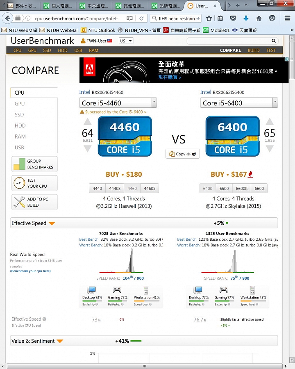295x369 pixels.
Task: Toggle reader view icon in address bar
Action: pyautogui.click(x=129, y=18)
